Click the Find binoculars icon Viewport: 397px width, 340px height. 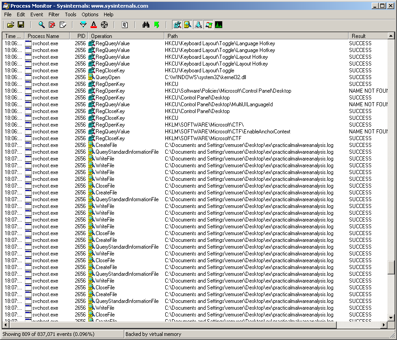[146, 25]
